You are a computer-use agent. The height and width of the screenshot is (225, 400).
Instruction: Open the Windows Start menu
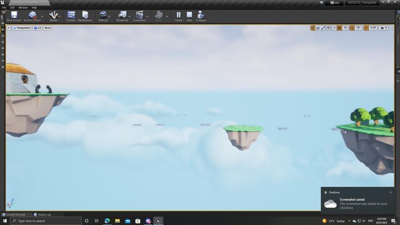[x=5, y=221]
